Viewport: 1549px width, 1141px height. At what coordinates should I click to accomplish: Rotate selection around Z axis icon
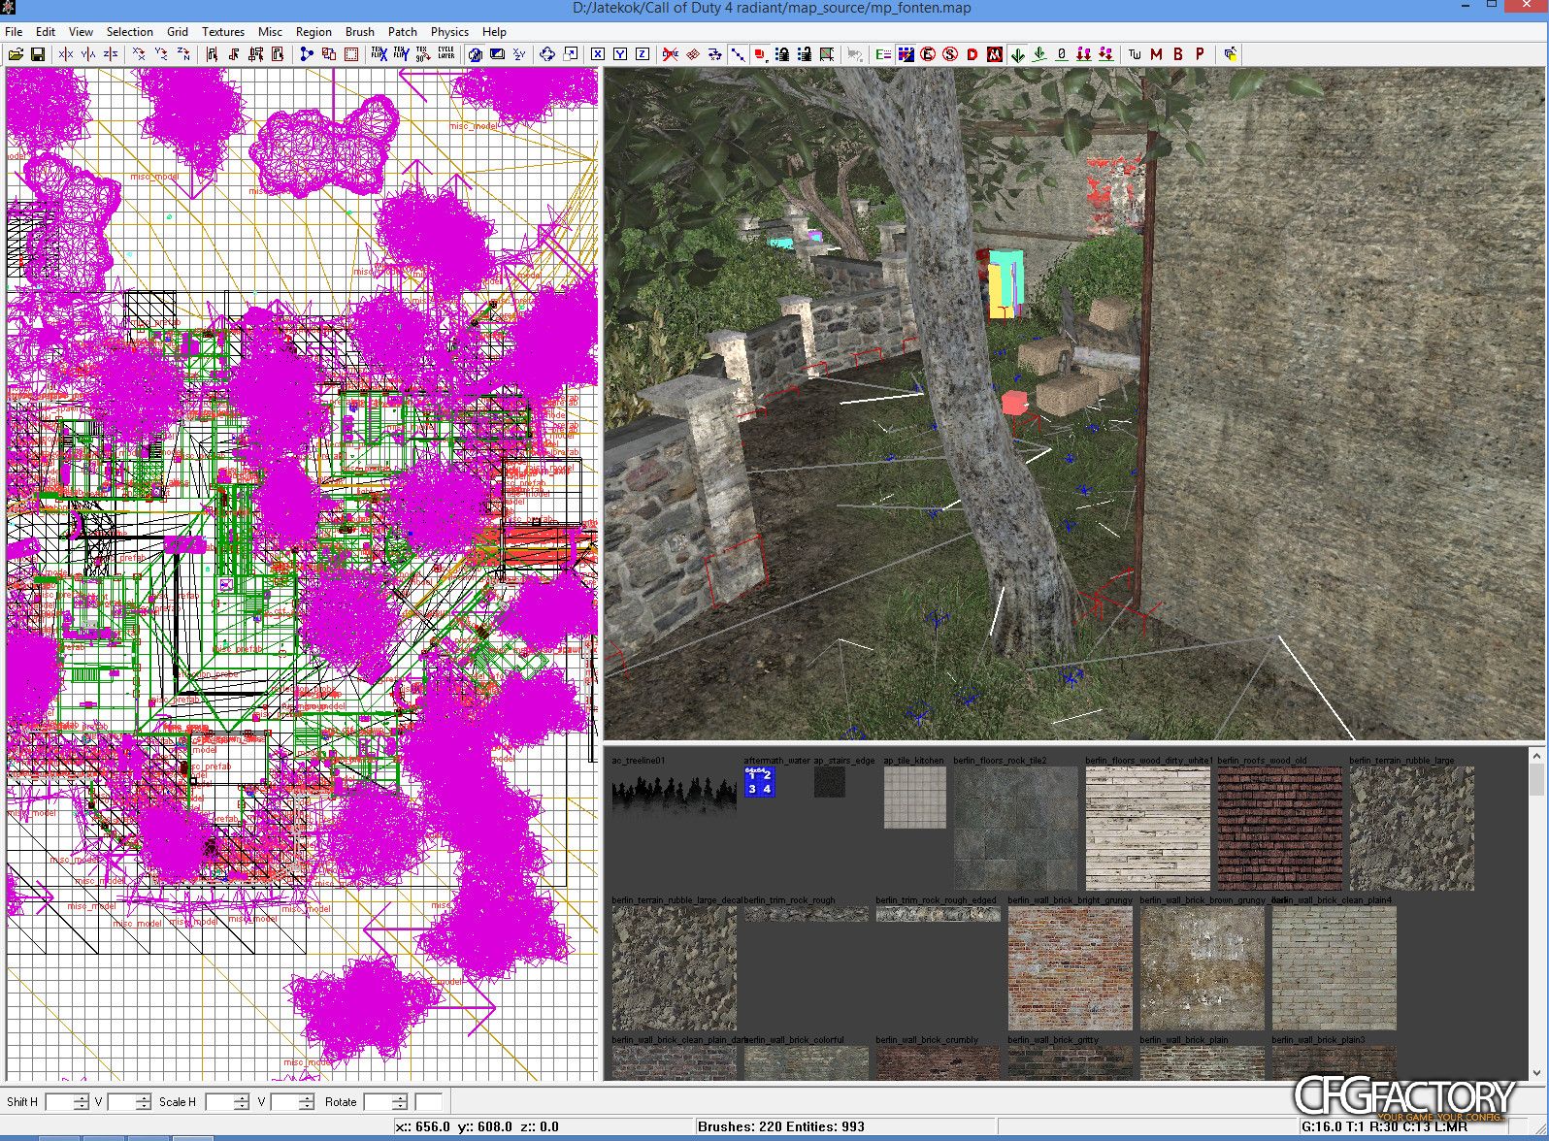pyautogui.click(x=183, y=54)
